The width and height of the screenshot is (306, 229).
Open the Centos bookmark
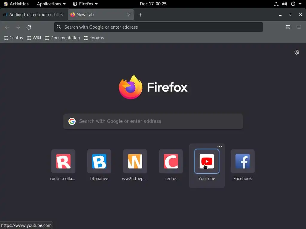pos(13,38)
